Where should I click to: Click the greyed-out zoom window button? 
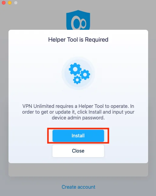[16, 3]
